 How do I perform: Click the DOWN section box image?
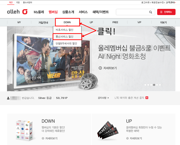[x=24, y=130]
